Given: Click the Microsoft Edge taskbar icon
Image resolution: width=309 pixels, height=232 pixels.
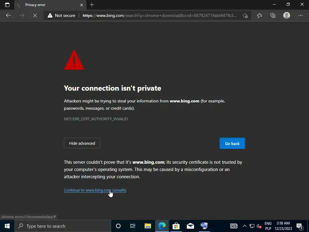Looking at the screenshot, I should pos(162,226).
